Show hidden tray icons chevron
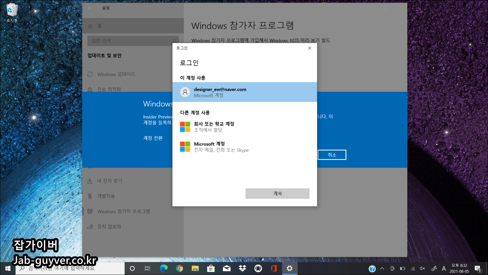 [382, 268]
